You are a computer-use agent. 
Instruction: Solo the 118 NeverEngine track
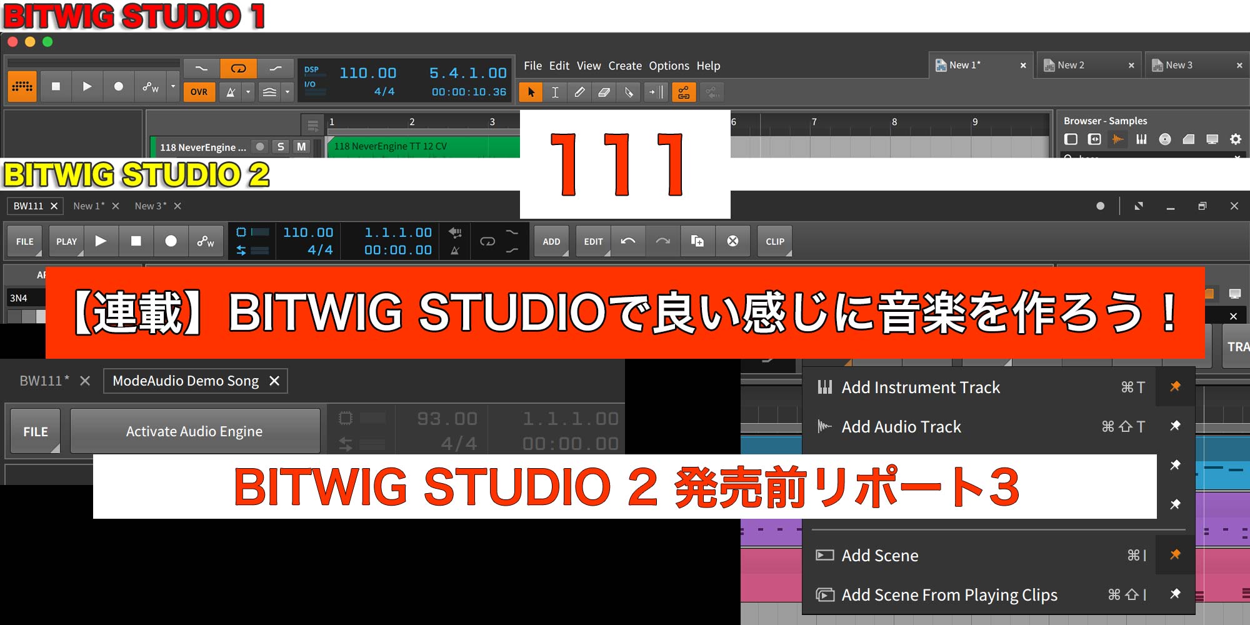[281, 146]
